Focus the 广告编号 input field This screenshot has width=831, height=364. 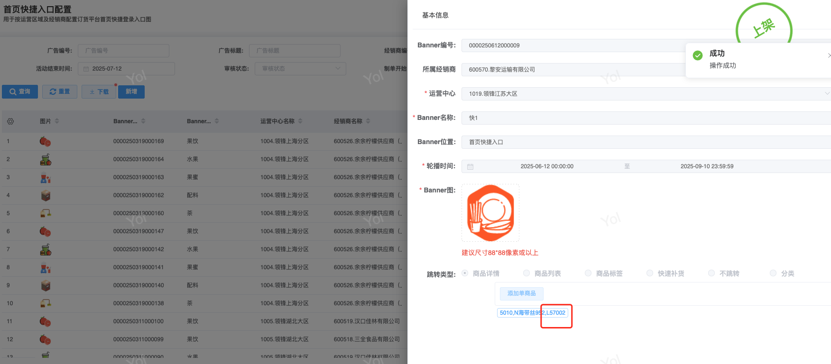pyautogui.click(x=123, y=51)
